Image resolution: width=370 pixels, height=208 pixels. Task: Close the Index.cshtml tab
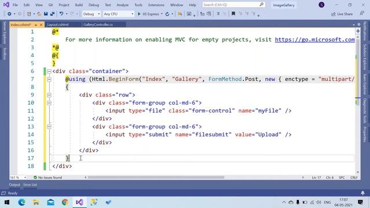point(41,25)
